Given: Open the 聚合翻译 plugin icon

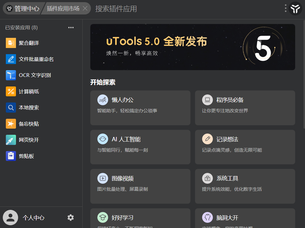Looking at the screenshot, I should point(11,43).
